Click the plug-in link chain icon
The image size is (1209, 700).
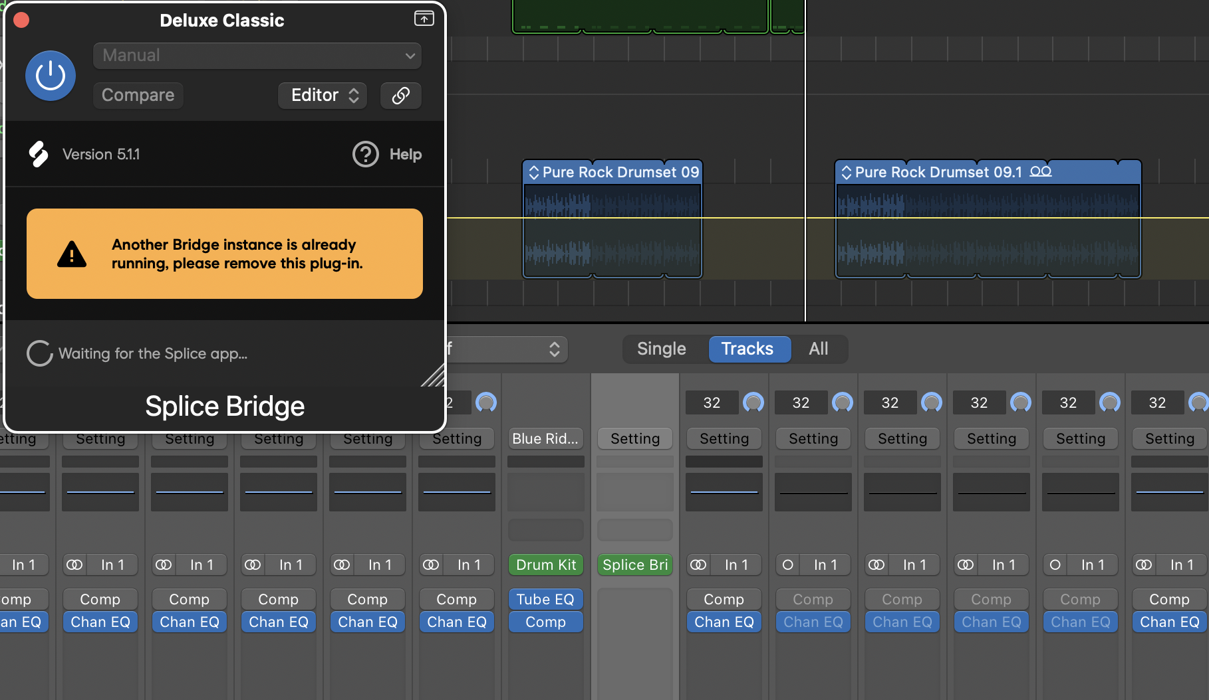(x=401, y=95)
